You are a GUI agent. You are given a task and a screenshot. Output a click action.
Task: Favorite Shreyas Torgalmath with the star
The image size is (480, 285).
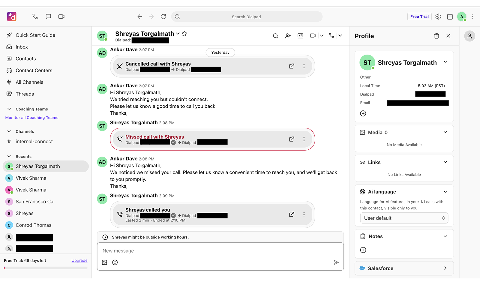coord(184,34)
